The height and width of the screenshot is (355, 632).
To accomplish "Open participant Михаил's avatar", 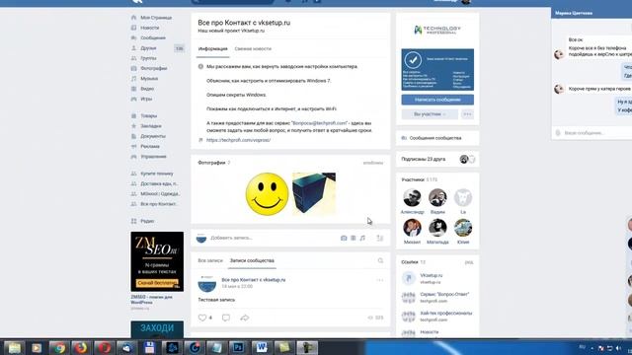I will tap(412, 228).
